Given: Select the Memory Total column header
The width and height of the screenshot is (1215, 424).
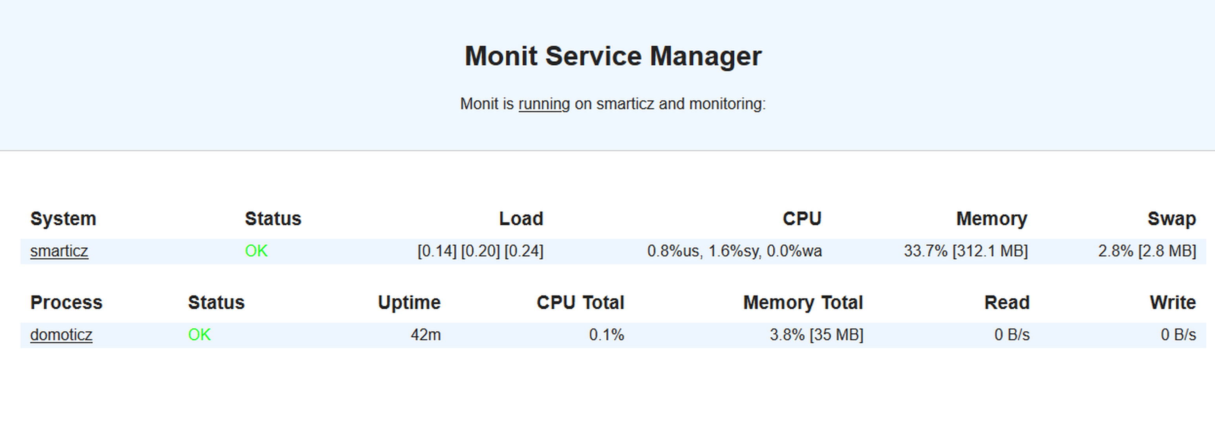Looking at the screenshot, I should coord(803,303).
